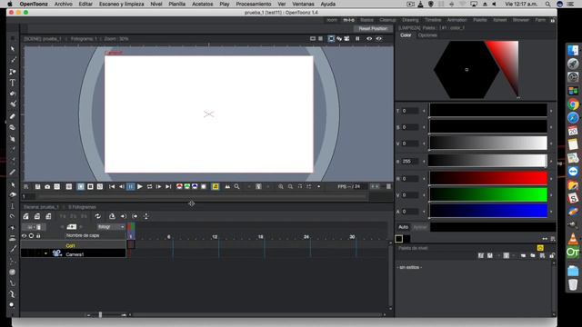Select the Paint Brush tool
The image size is (582, 327).
(13, 104)
